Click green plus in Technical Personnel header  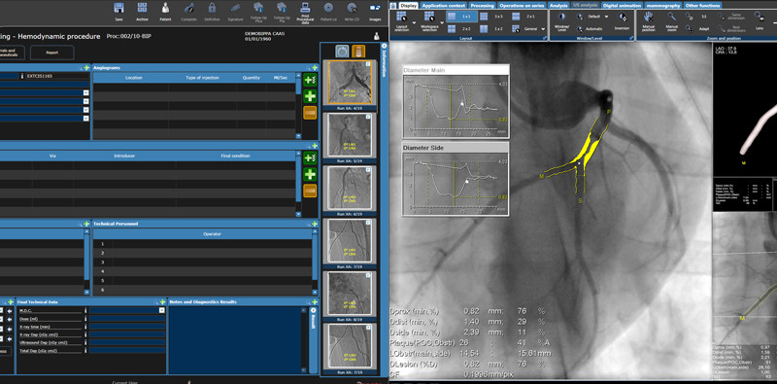click(x=315, y=225)
